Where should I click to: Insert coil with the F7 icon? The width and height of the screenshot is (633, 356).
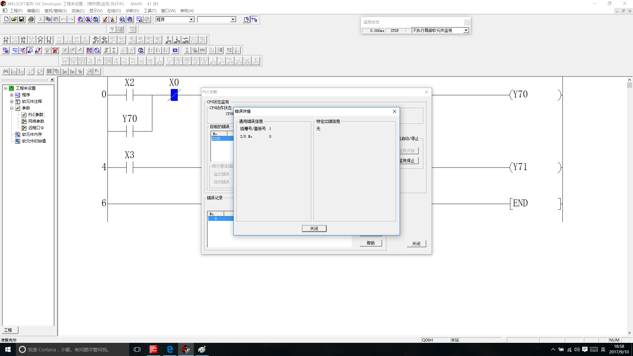40,40
